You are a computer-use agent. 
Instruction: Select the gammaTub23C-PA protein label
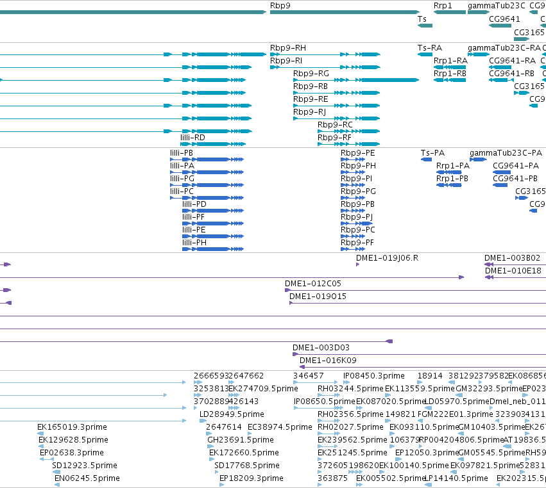[x=506, y=153]
